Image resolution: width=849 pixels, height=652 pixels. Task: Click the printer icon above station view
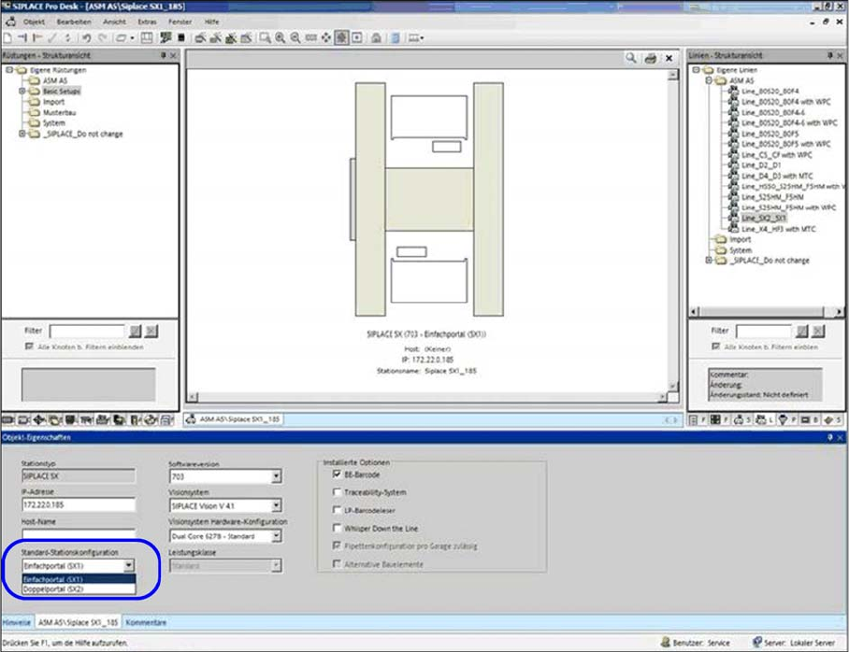coord(650,59)
